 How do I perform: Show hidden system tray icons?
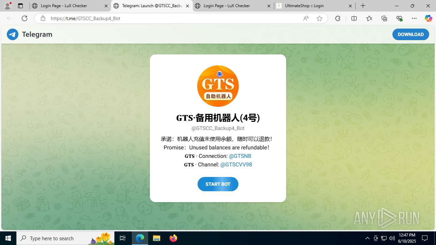(x=367, y=238)
